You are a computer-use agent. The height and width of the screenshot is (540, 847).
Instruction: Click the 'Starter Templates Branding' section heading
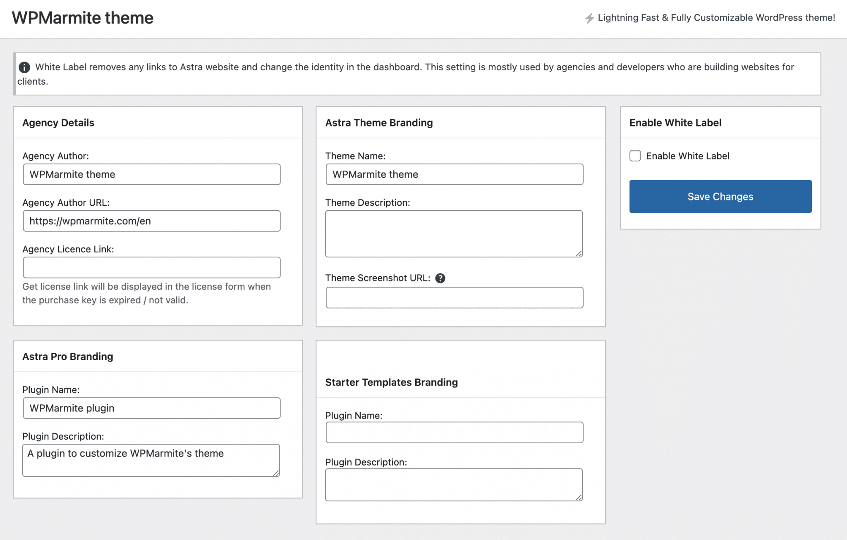[x=392, y=382]
